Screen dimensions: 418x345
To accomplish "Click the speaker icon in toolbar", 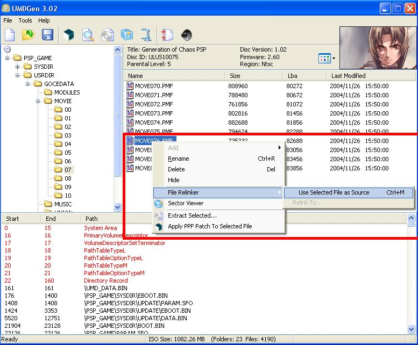I will 187,35.
